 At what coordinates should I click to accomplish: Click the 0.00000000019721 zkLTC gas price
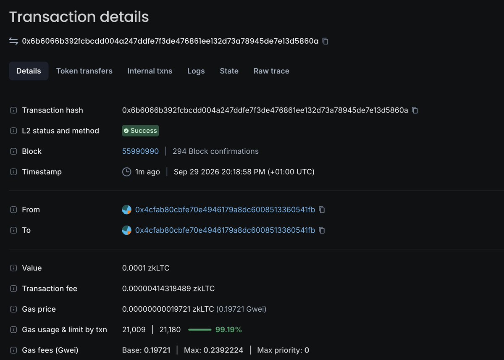tap(168, 309)
